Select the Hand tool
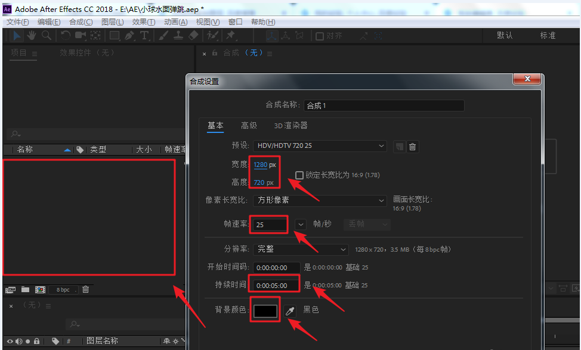The width and height of the screenshot is (581, 350). click(32, 36)
